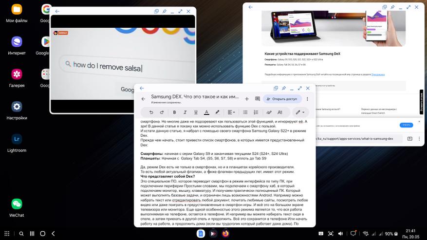
Task: Open the volume control in the tray
Action: coord(340,234)
